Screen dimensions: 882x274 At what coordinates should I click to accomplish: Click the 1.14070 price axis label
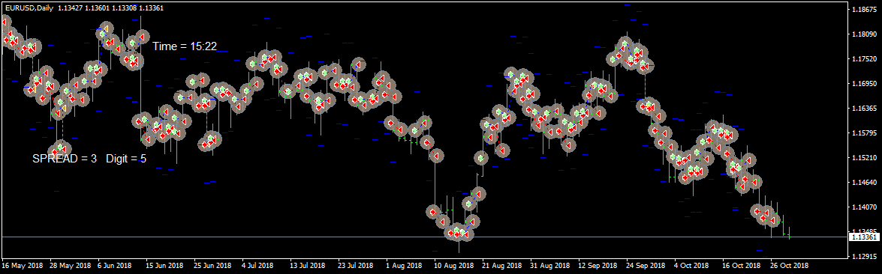[x=864, y=207]
